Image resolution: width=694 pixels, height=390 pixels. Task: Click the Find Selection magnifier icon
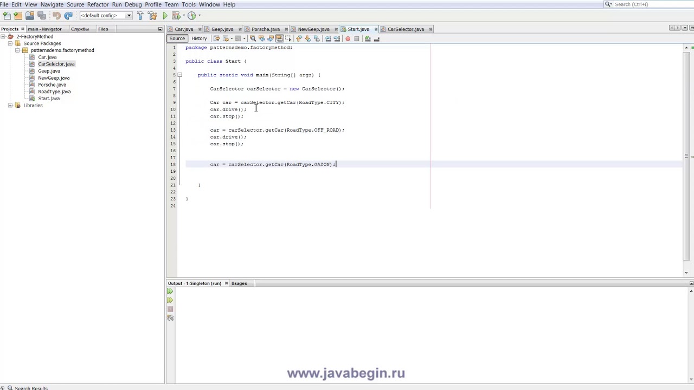[253, 38]
